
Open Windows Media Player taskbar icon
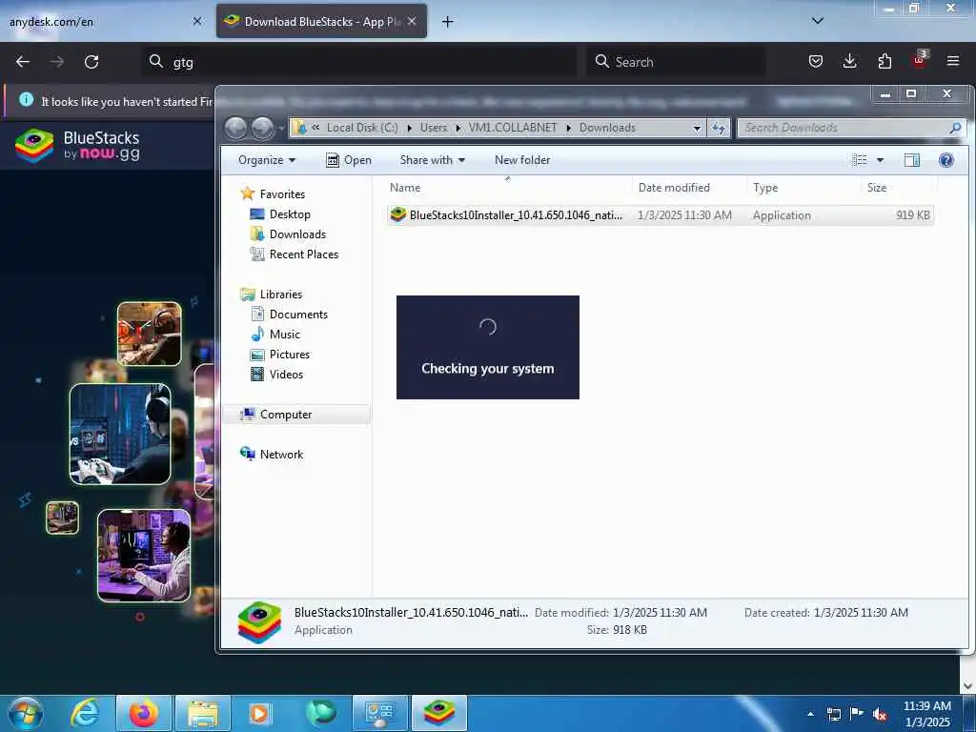(260, 713)
